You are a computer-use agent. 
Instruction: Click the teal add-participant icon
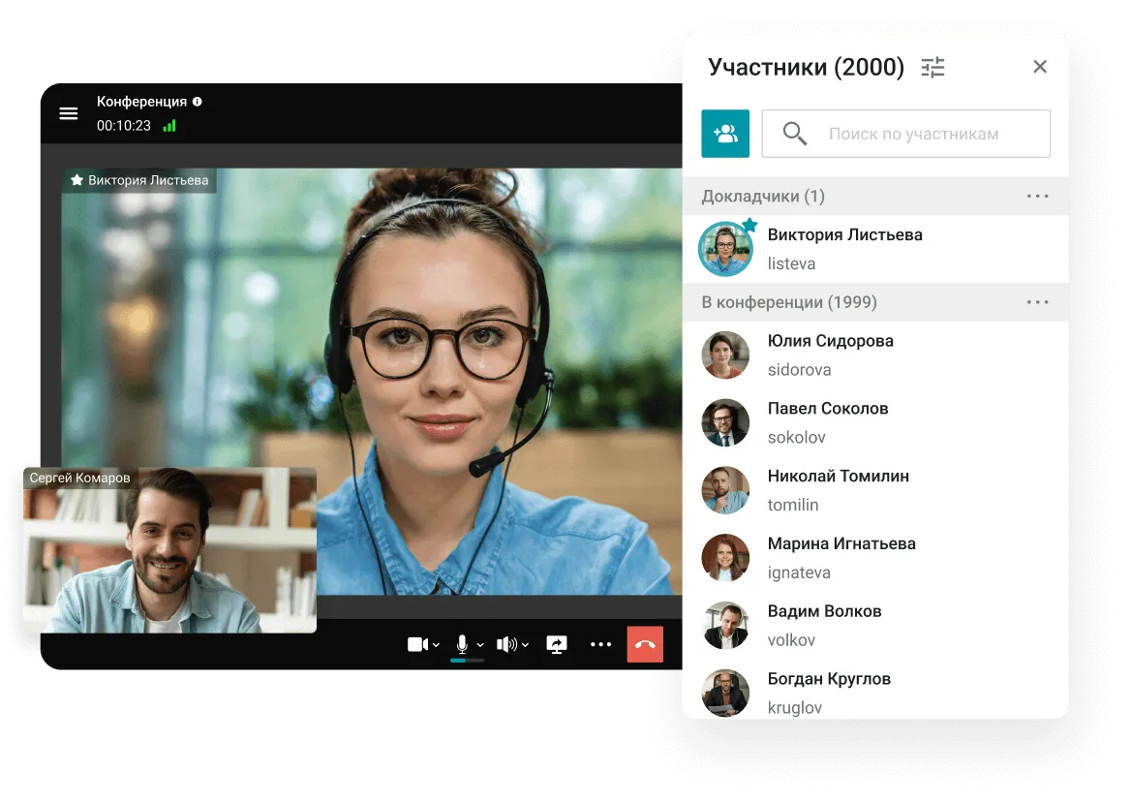(725, 133)
